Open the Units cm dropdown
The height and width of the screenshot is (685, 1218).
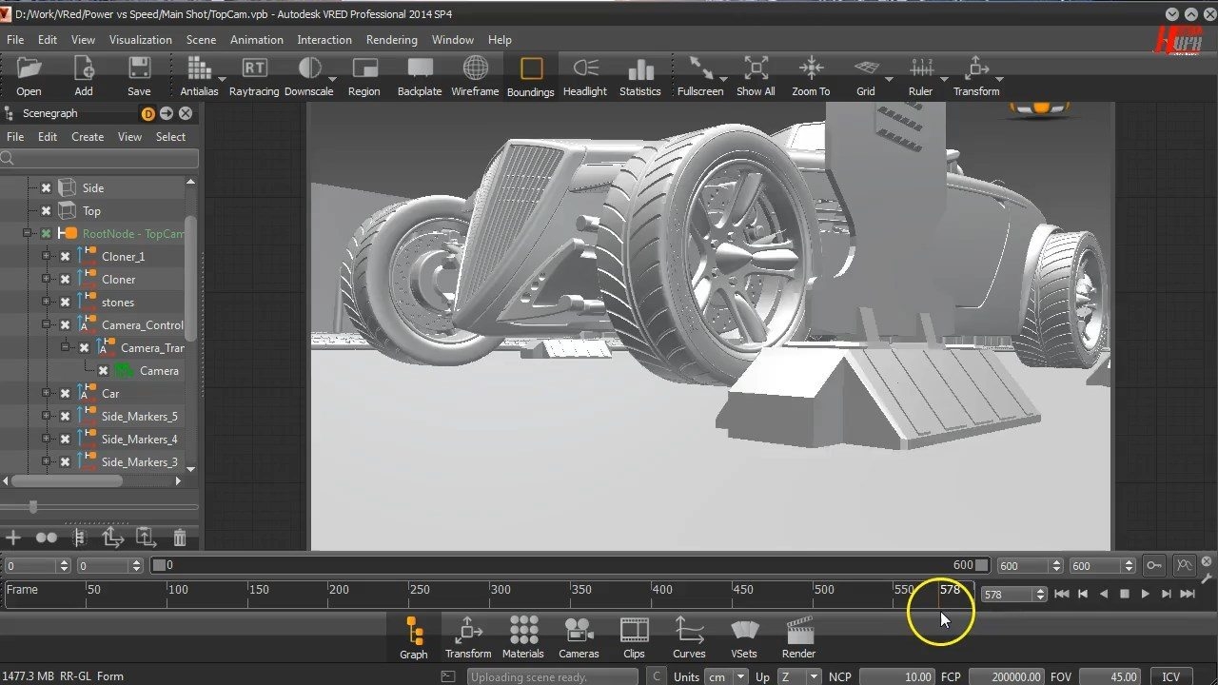[x=726, y=676]
